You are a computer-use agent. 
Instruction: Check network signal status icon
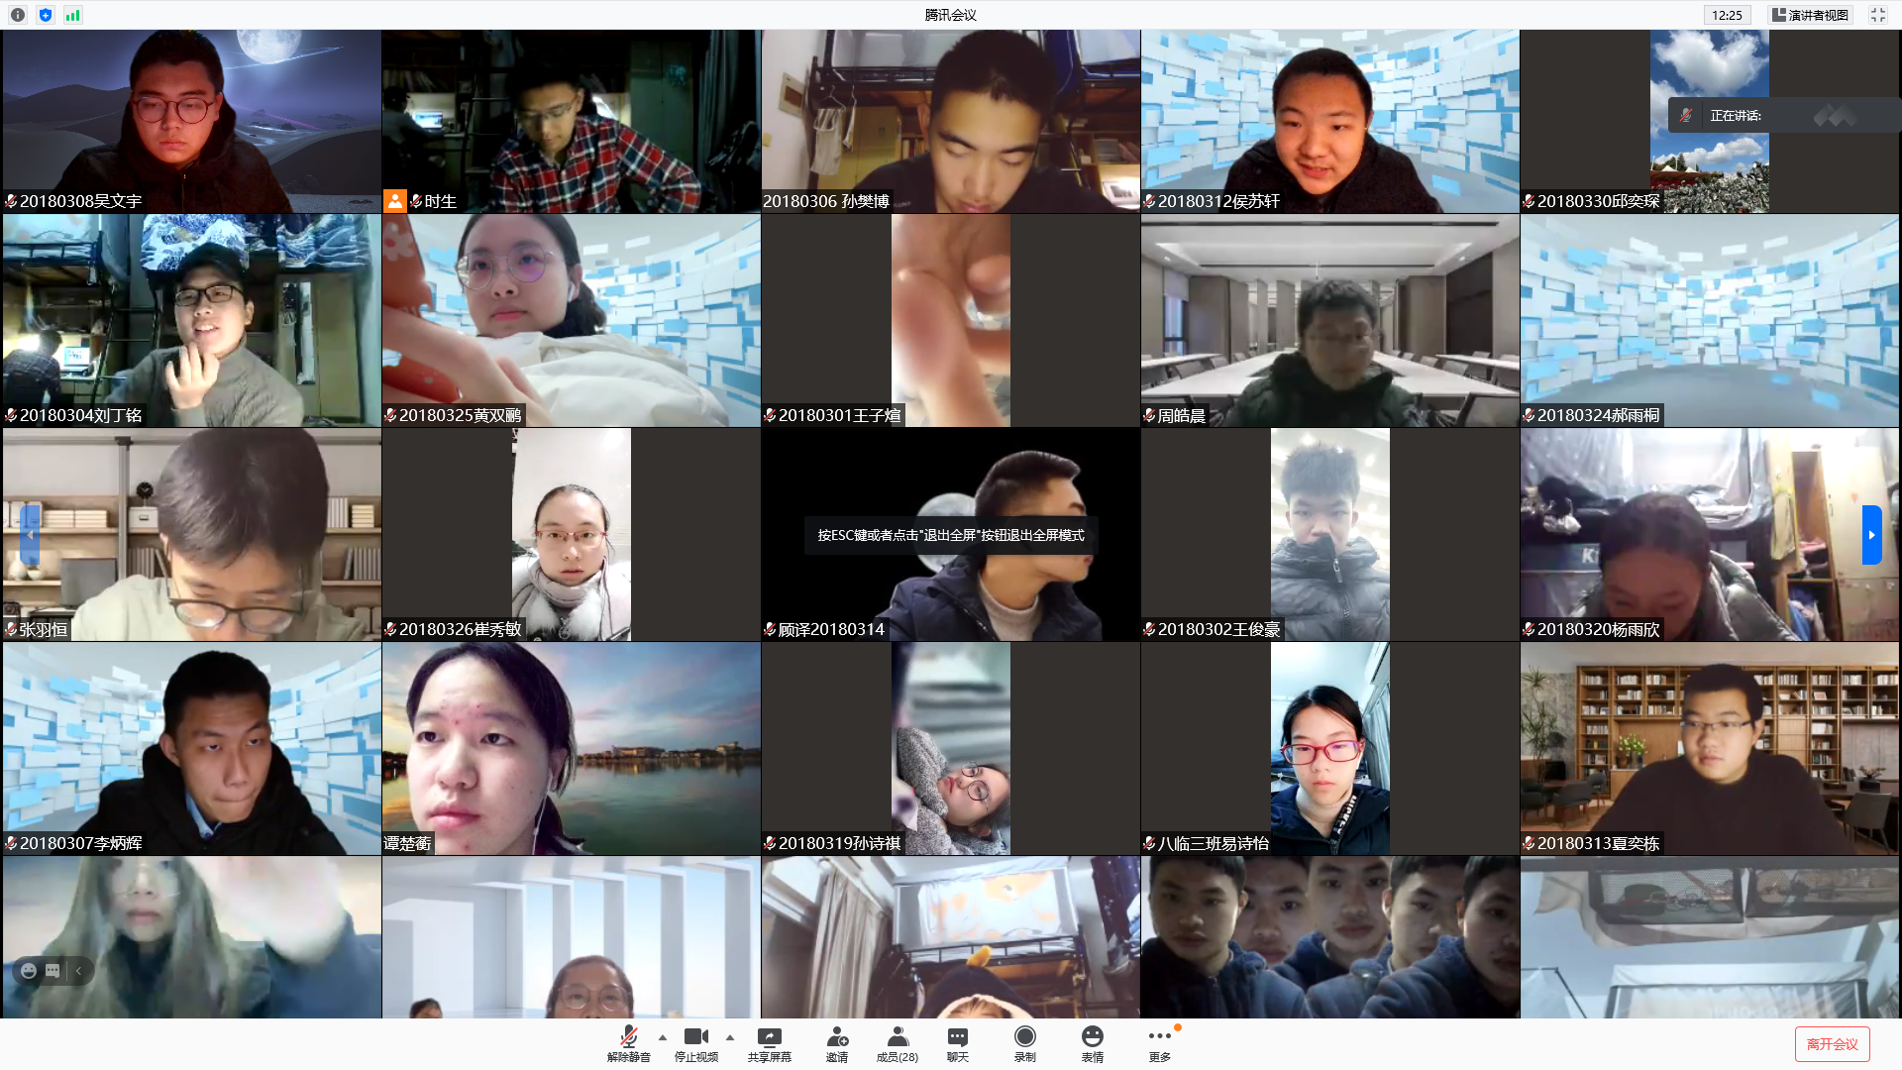[x=72, y=15]
